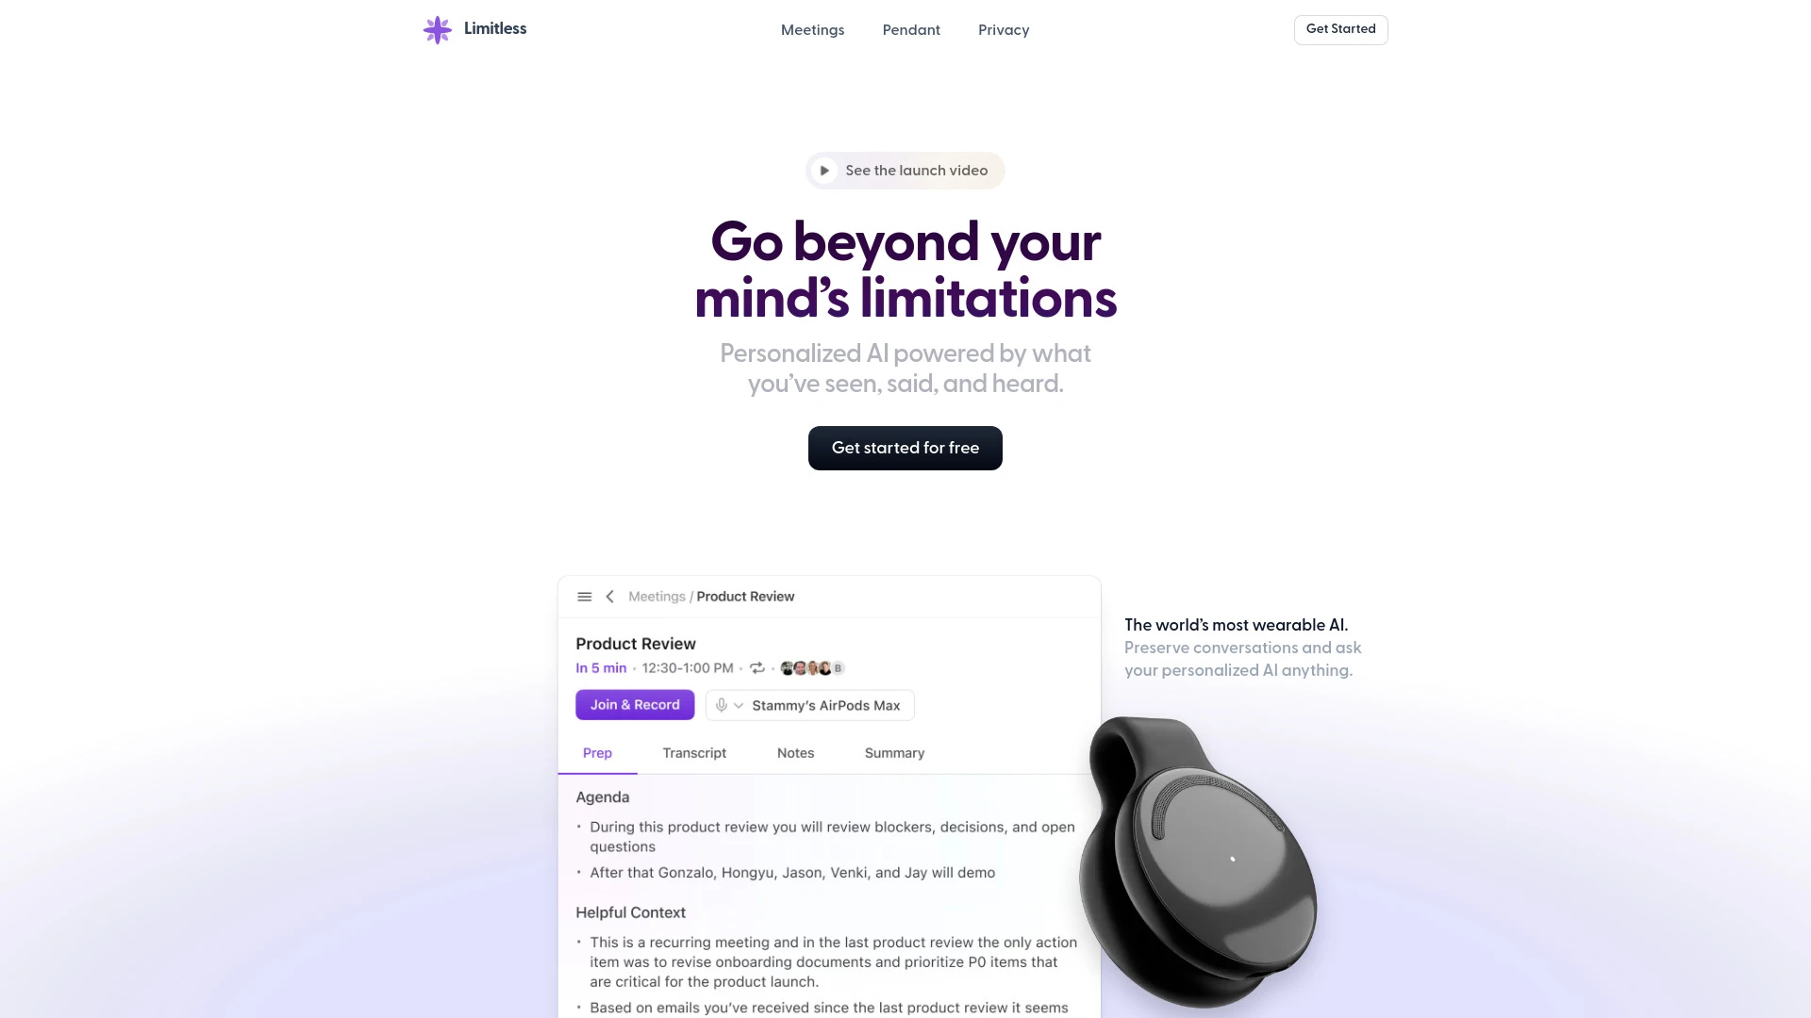
Task: Click the microphone icon next to Stammy's AirPods Max
Action: [722, 705]
